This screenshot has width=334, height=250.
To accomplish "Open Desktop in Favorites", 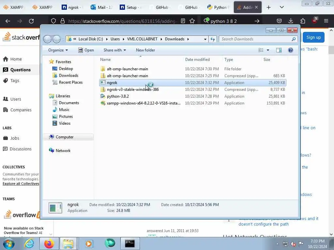I will click(66, 69).
